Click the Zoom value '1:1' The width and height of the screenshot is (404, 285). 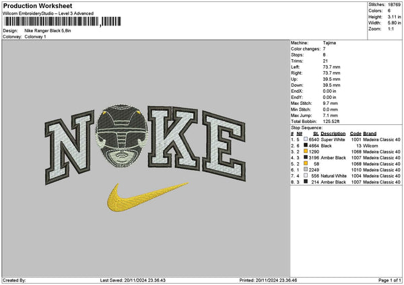coord(391,29)
